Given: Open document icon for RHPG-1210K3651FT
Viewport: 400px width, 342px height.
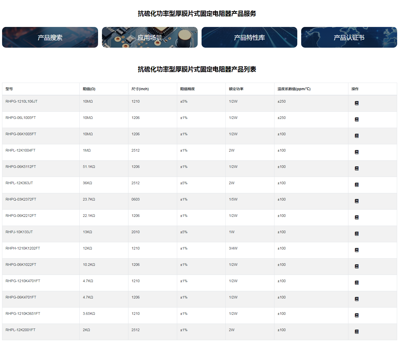Looking at the screenshot, I should (x=356, y=315).
